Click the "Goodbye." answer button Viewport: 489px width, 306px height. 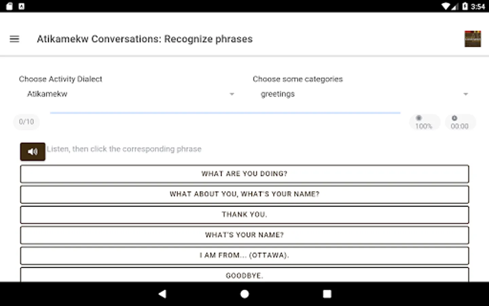point(244,275)
